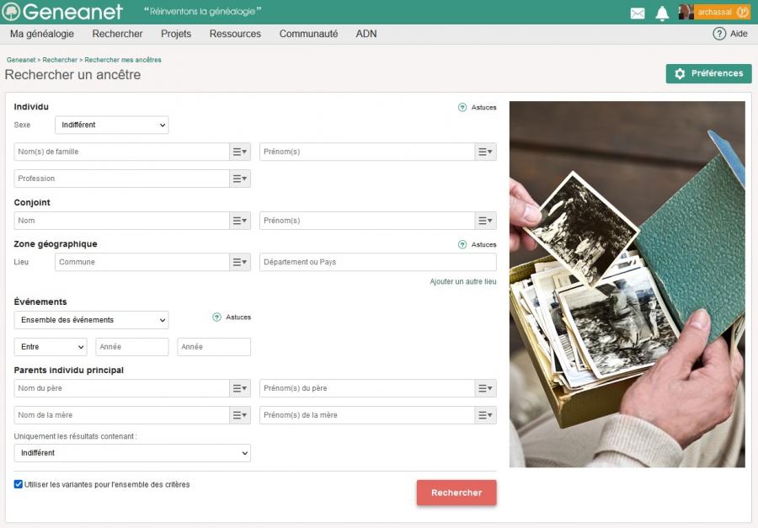This screenshot has height=528, width=758.
Task: Open the 'Entre' date range dropdown
Action: 51,347
